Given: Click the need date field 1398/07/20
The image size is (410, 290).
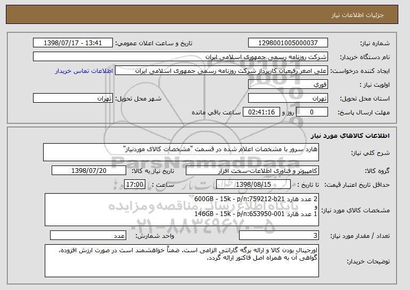Looking at the screenshot, I should (89, 171).
